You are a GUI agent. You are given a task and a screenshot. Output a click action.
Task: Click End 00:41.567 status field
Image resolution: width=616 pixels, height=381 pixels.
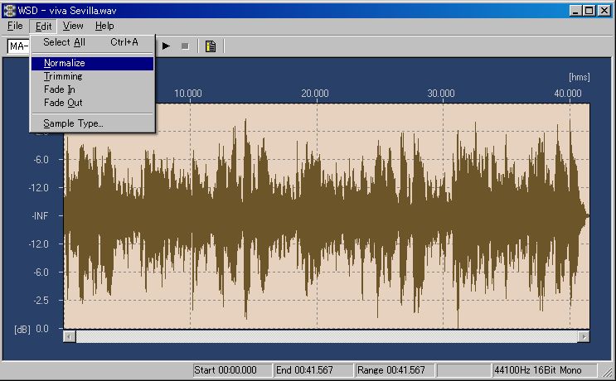point(313,370)
